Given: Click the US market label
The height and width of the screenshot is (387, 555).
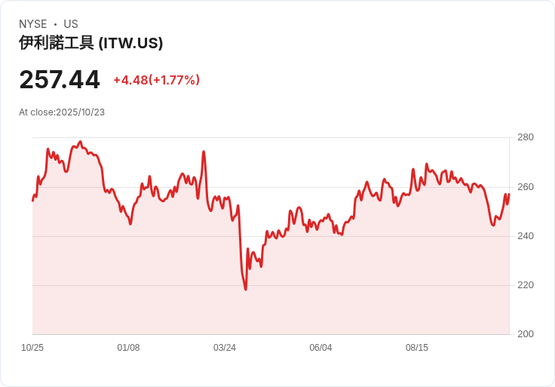Looking at the screenshot, I should click(x=71, y=24).
